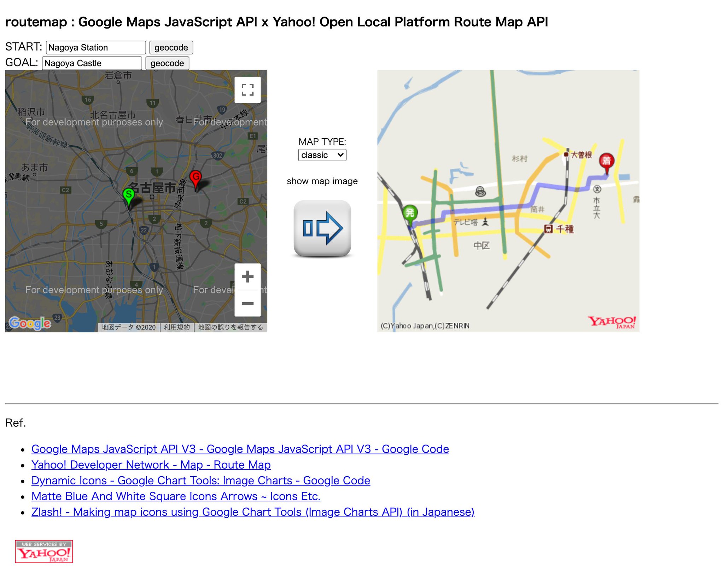Click the Google logo on the map
724x582 pixels.
pyautogui.click(x=30, y=323)
